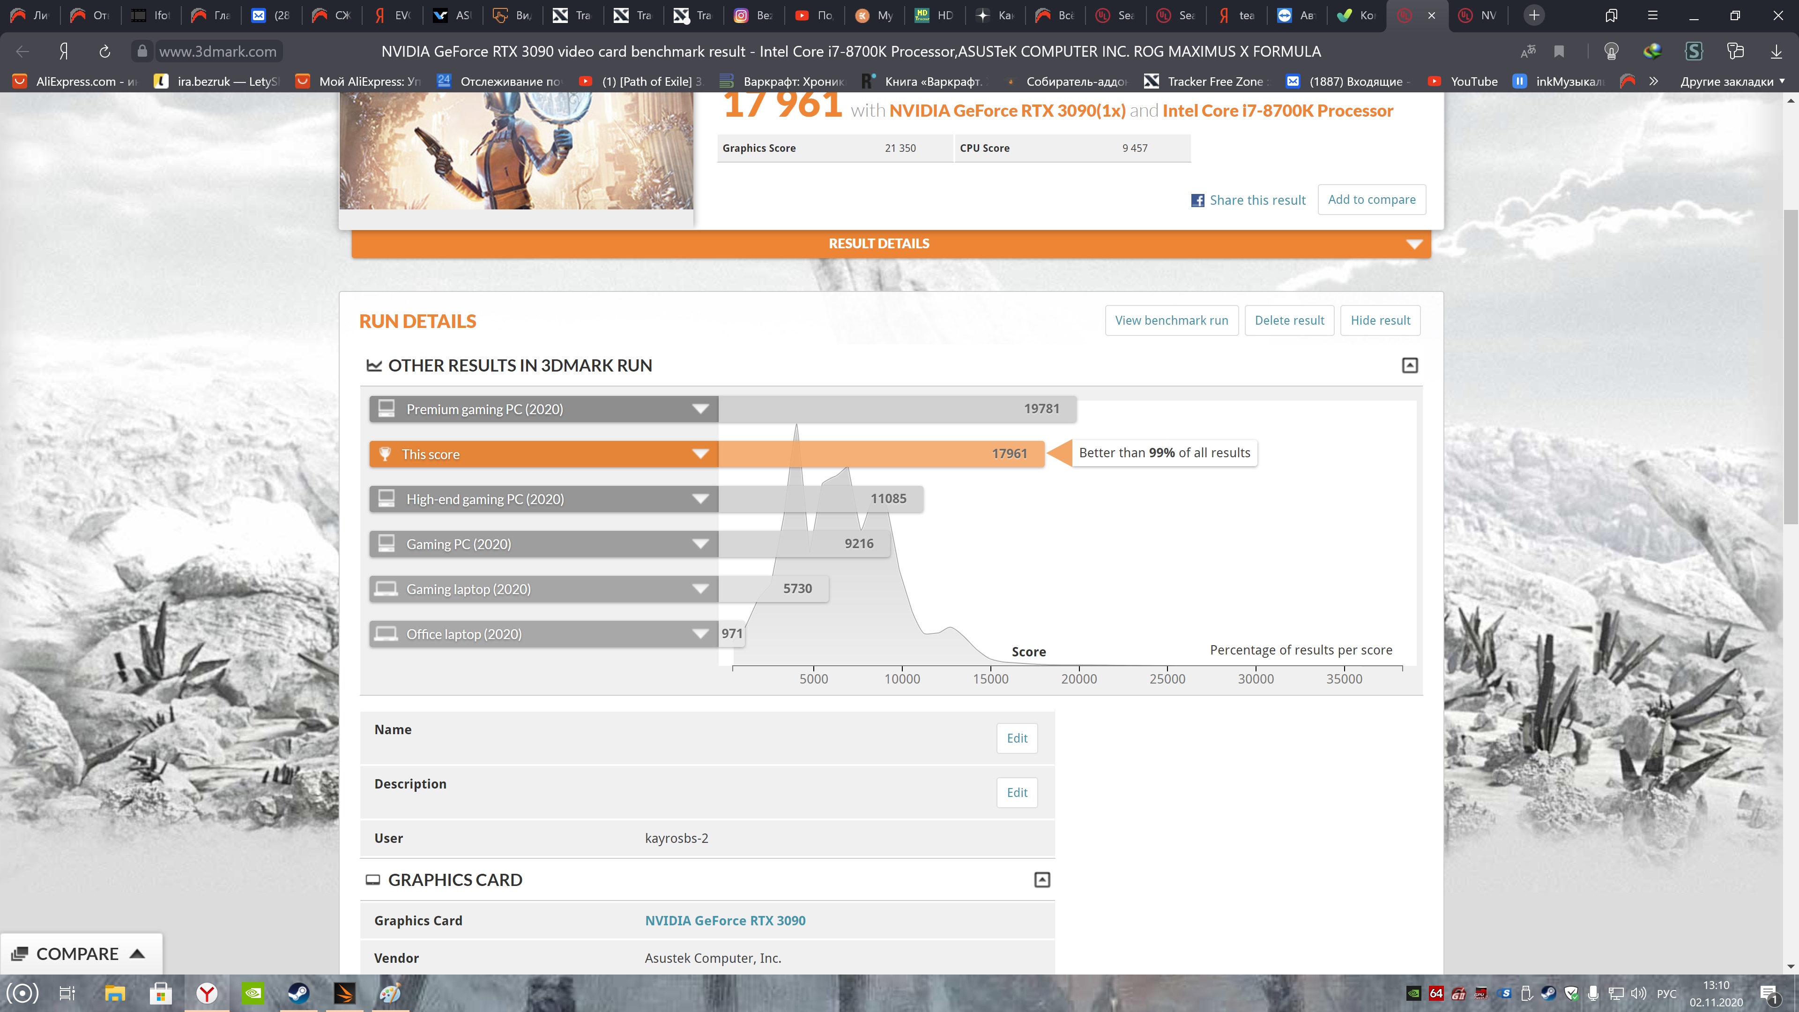Open File Explorer from the taskbar

coord(114,992)
